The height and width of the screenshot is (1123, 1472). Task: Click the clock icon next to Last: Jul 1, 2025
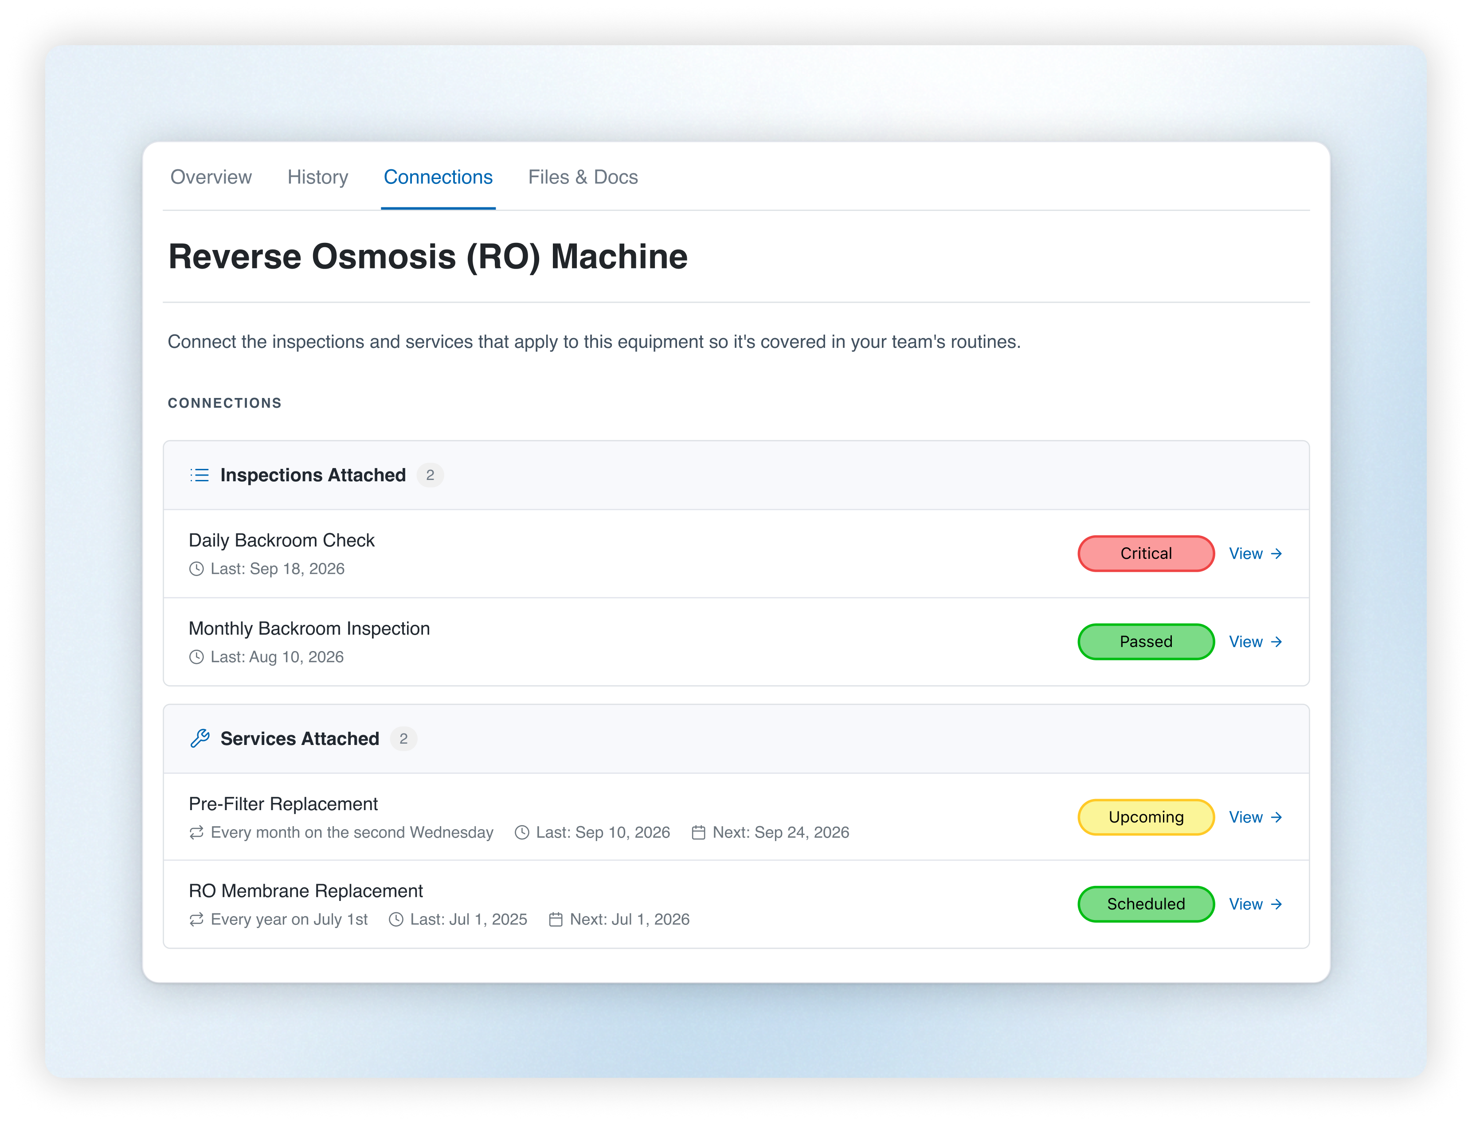[396, 920]
